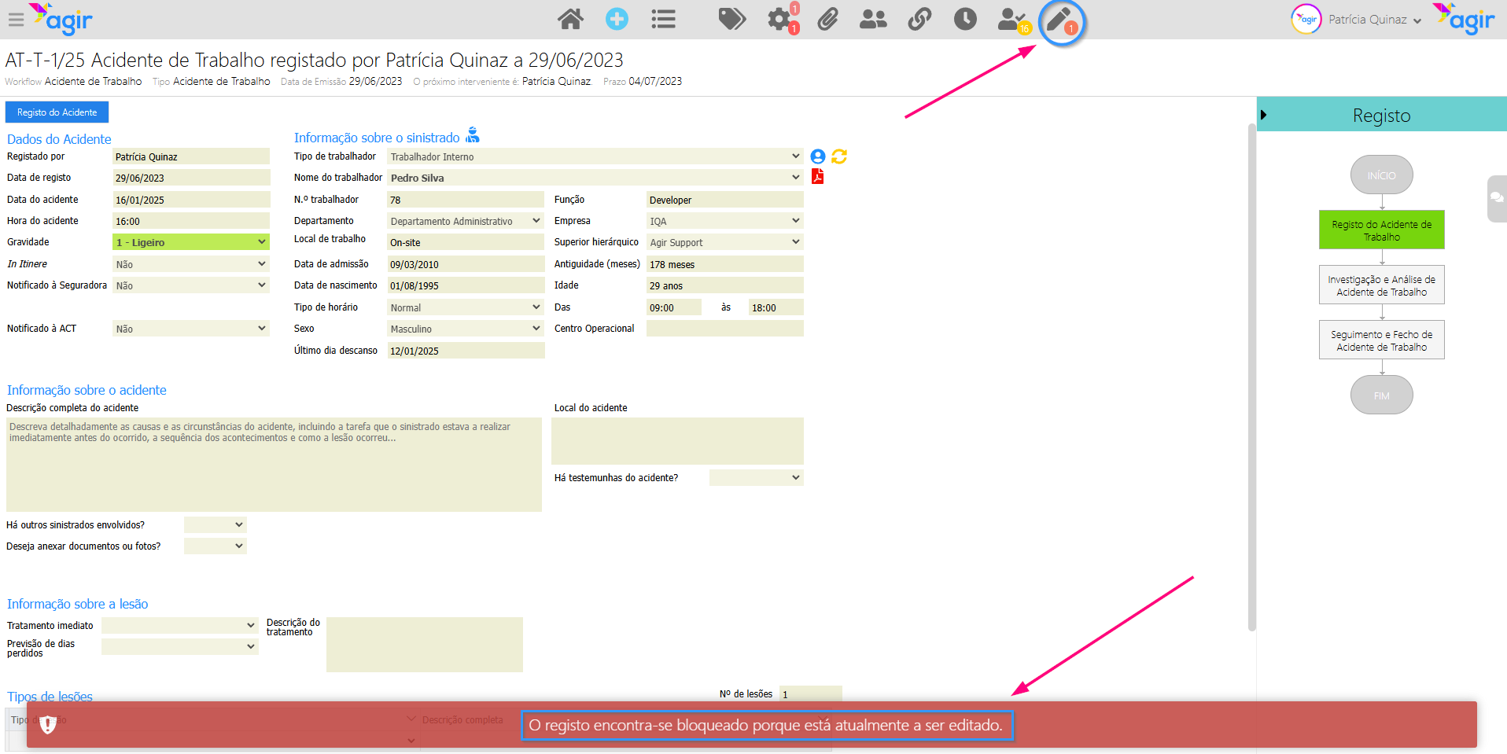This screenshot has width=1507, height=754.
Task: Click the main form vertical scrollbar
Action: click(x=1251, y=377)
